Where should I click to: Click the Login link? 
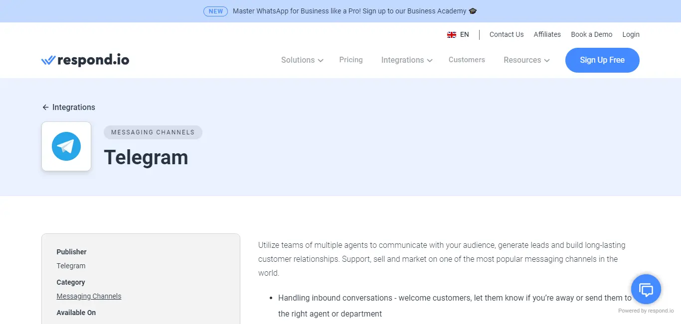click(631, 34)
